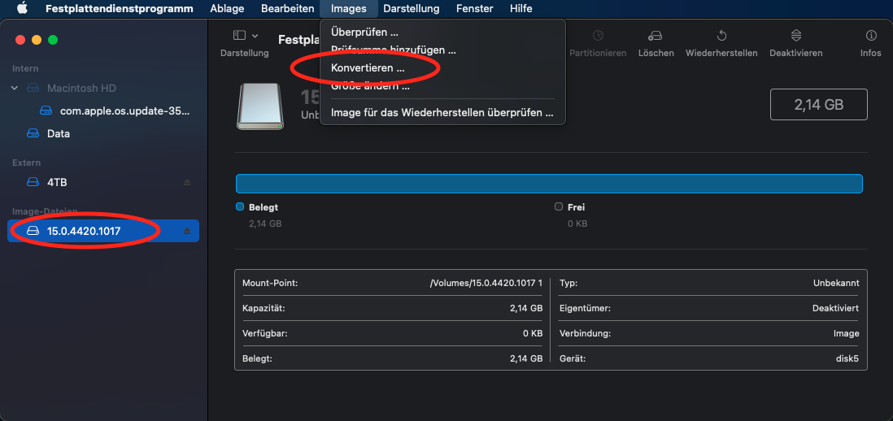Image resolution: width=893 pixels, height=421 pixels.
Task: Eject the 15.0.4420.1017 disk image
Action: [x=187, y=232]
